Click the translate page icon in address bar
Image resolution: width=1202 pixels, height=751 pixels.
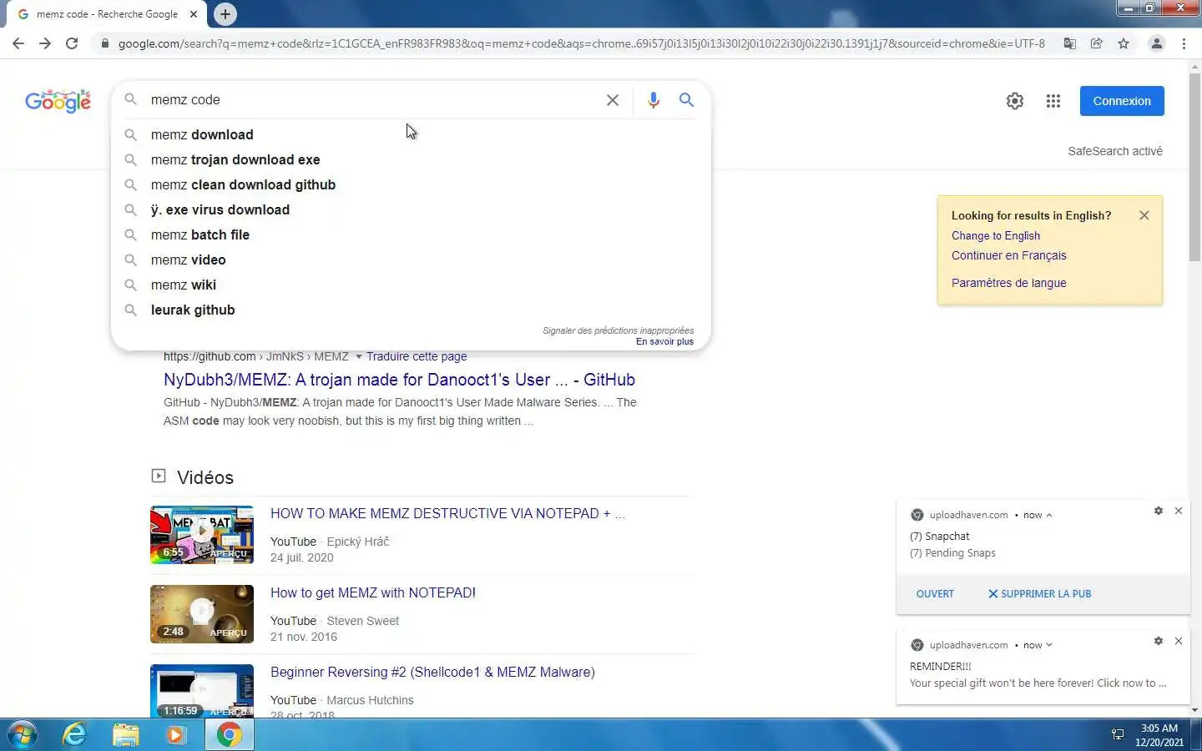[1069, 43]
